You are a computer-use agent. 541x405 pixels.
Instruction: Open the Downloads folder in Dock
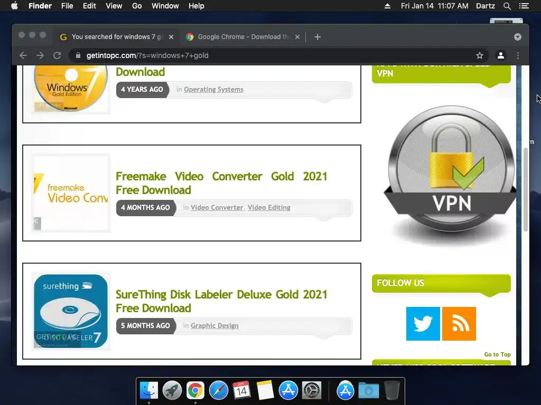[x=368, y=390]
